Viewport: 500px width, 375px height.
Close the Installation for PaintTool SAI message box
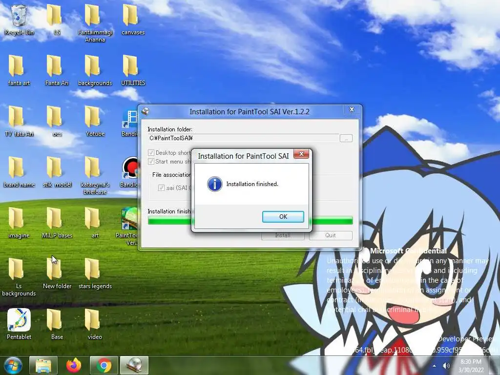301,154
